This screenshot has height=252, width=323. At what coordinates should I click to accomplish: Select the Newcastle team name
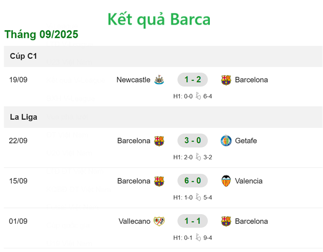tap(133, 80)
